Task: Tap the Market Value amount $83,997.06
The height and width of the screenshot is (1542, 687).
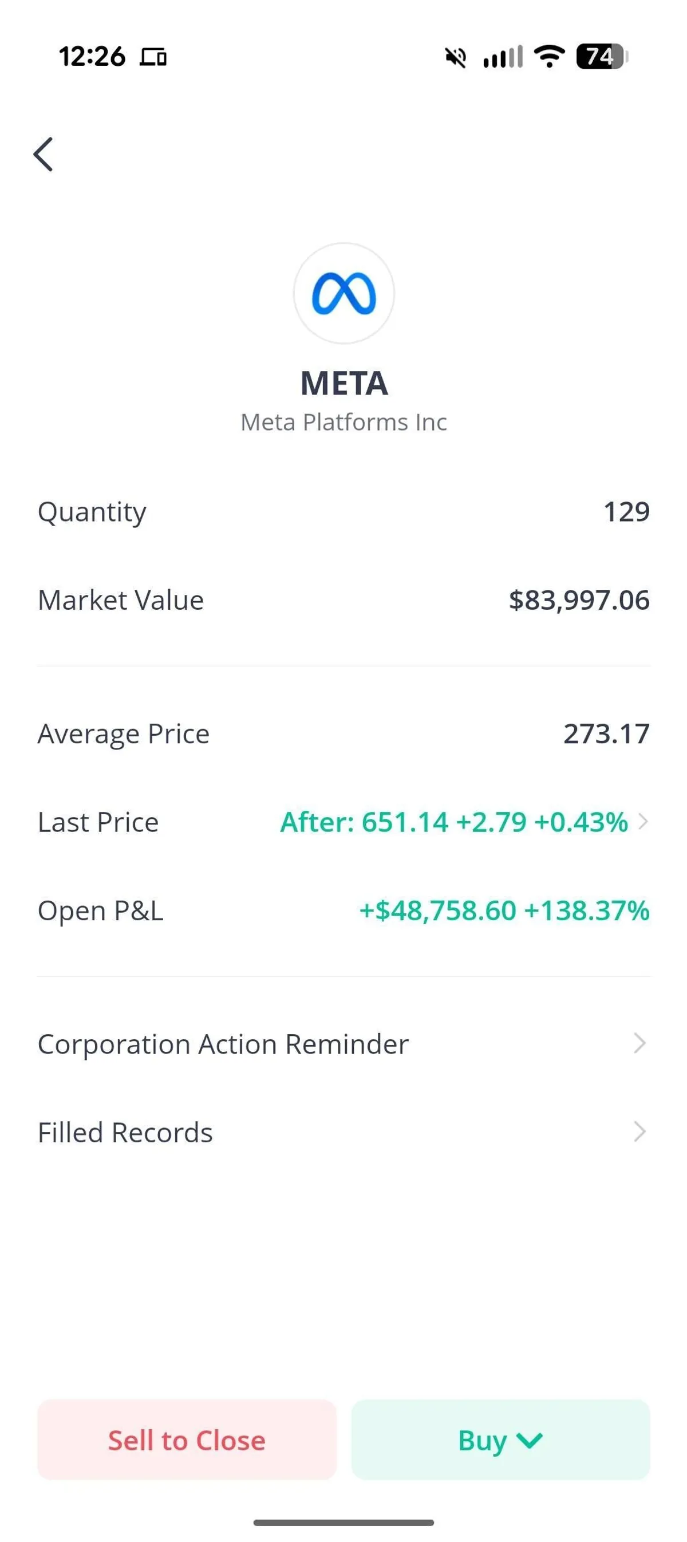Action: pos(579,601)
